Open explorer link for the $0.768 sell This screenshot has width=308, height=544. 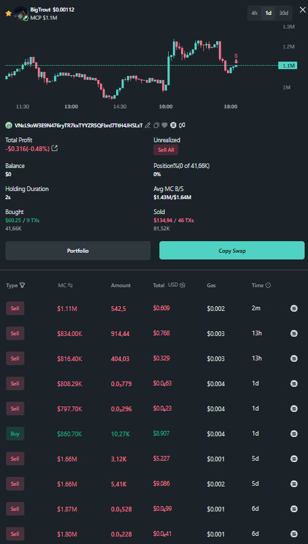(x=294, y=333)
